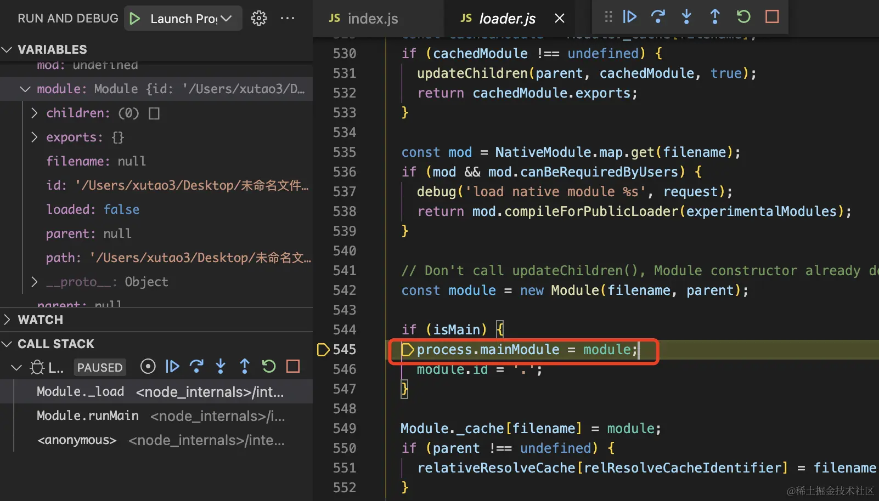Click the inline execution marker before process.mainModule

(407, 350)
